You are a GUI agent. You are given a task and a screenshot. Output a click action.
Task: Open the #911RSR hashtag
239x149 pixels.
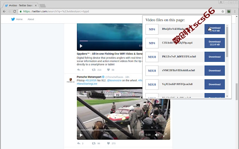click(91, 80)
